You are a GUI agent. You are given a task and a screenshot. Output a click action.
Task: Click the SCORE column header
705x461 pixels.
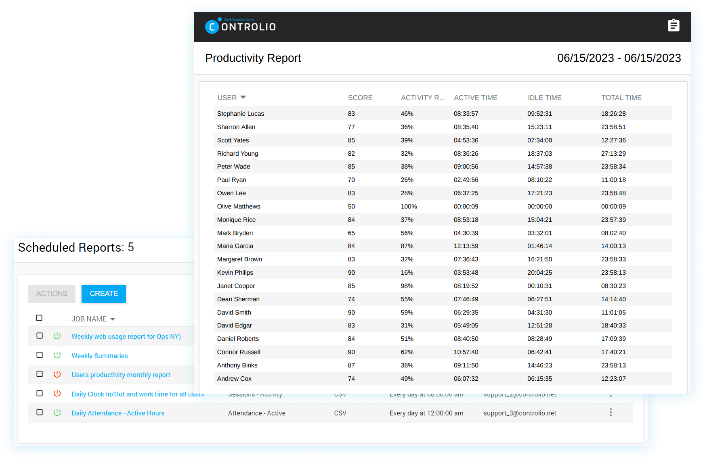tap(360, 98)
